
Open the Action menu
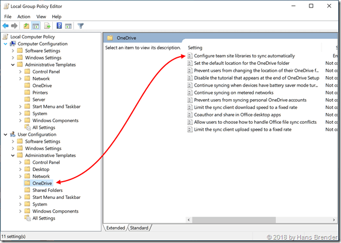(x=24, y=17)
